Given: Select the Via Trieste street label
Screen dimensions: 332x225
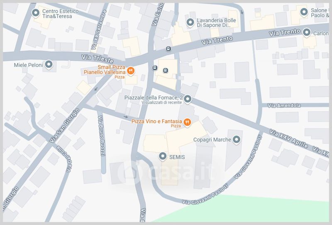Looking at the screenshot, I should (x=98, y=59).
